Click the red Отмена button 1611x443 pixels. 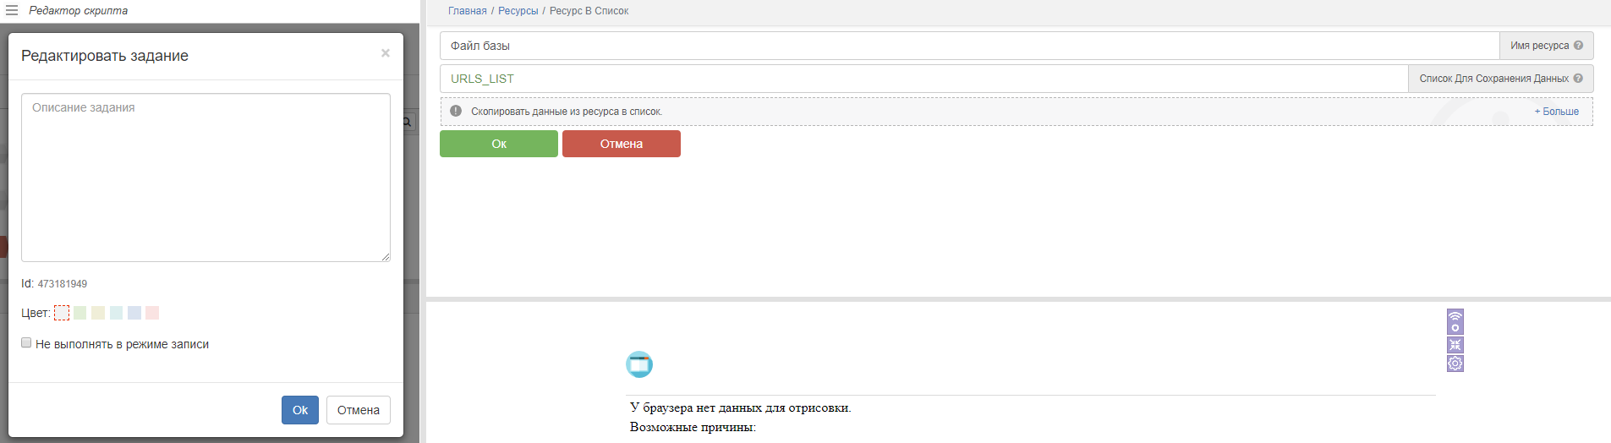tap(622, 144)
